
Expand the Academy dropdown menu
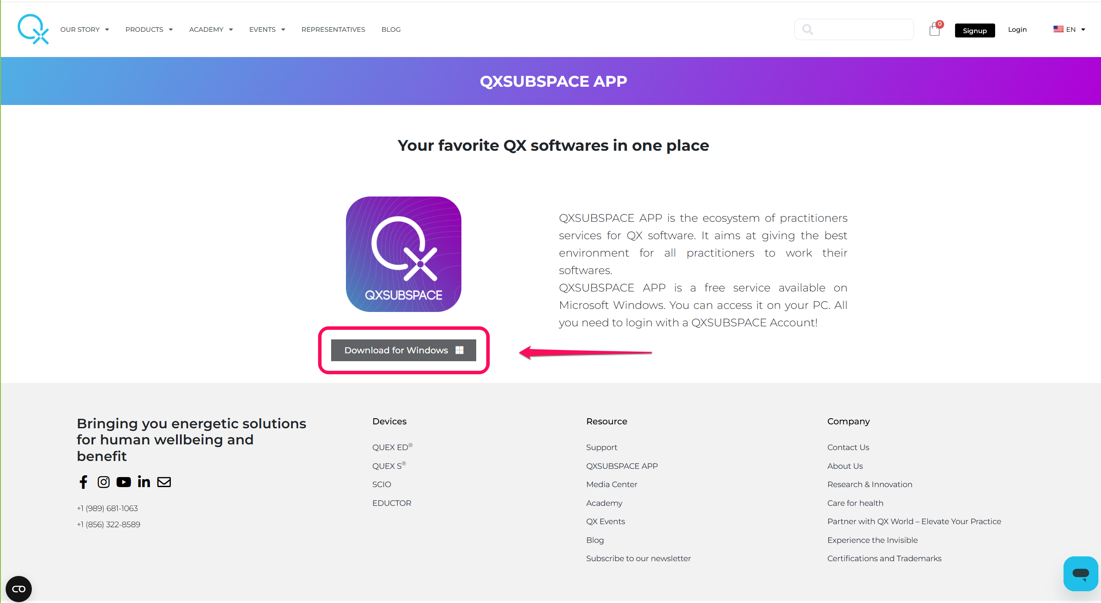(211, 30)
